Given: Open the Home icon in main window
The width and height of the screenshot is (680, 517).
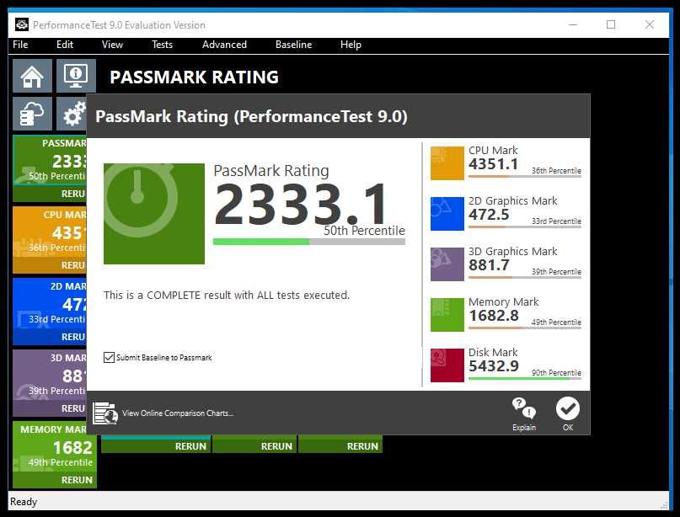Looking at the screenshot, I should click(32, 77).
